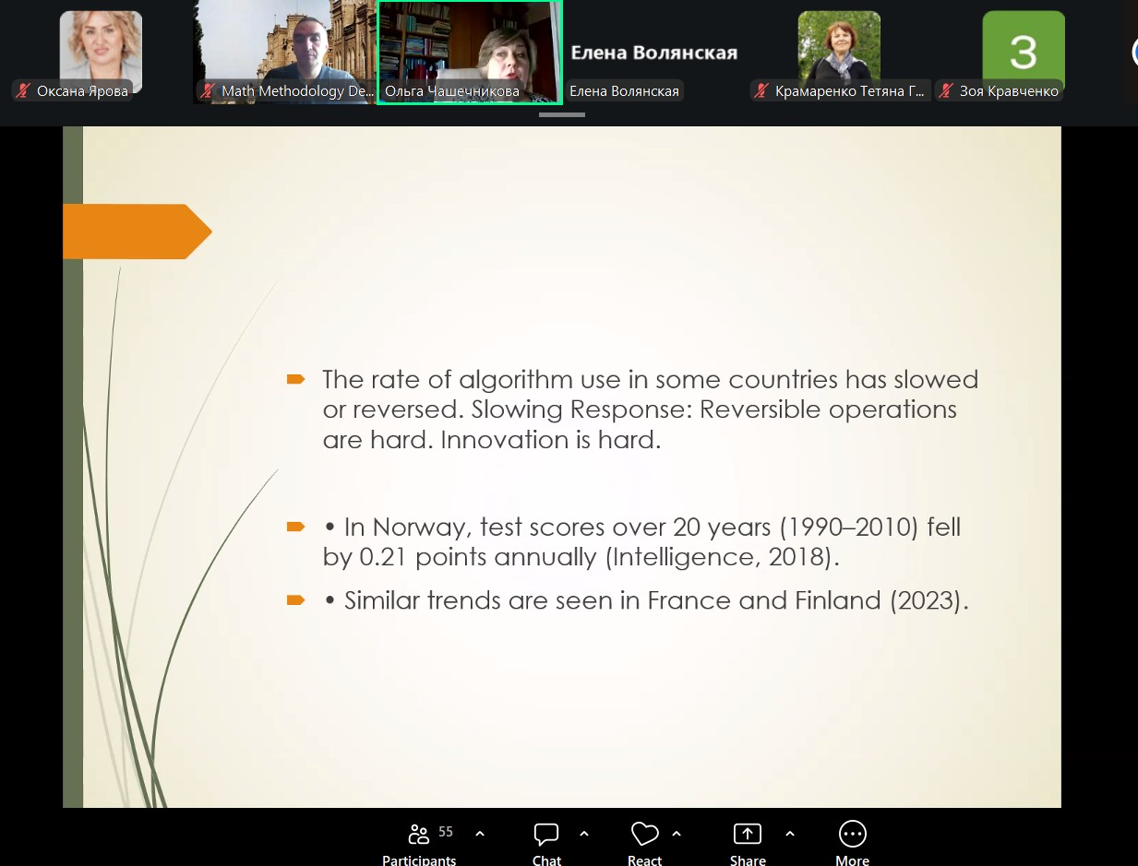Image resolution: width=1138 pixels, height=866 pixels.
Task: Select the Math Methodology participant video
Action: [x=284, y=46]
